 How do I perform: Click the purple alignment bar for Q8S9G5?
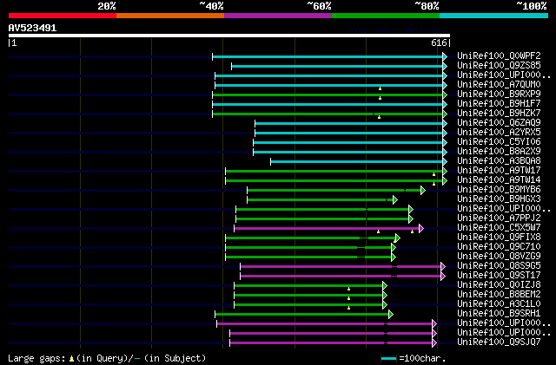point(341,267)
